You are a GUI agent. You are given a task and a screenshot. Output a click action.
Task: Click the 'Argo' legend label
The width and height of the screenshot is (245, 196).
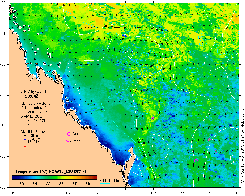[76, 134]
